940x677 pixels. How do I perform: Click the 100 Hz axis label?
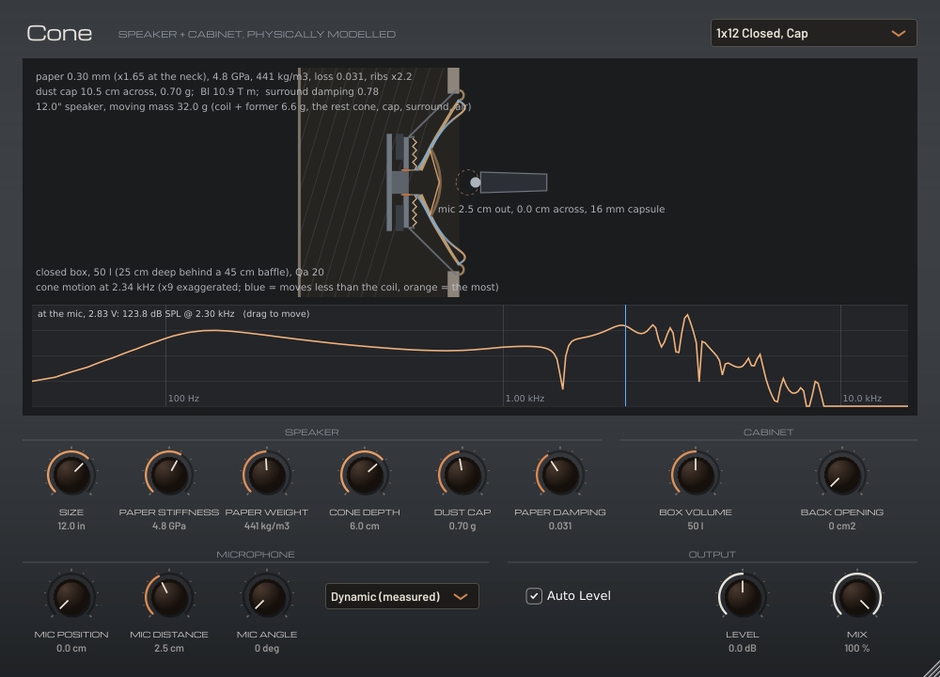tap(183, 398)
